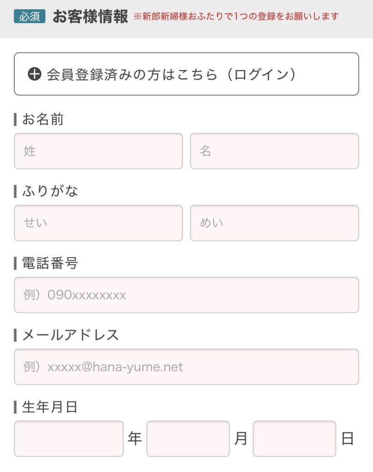This screenshot has height=472, width=373.
Task: Click the birth month field before 月
Action: pos(188,439)
